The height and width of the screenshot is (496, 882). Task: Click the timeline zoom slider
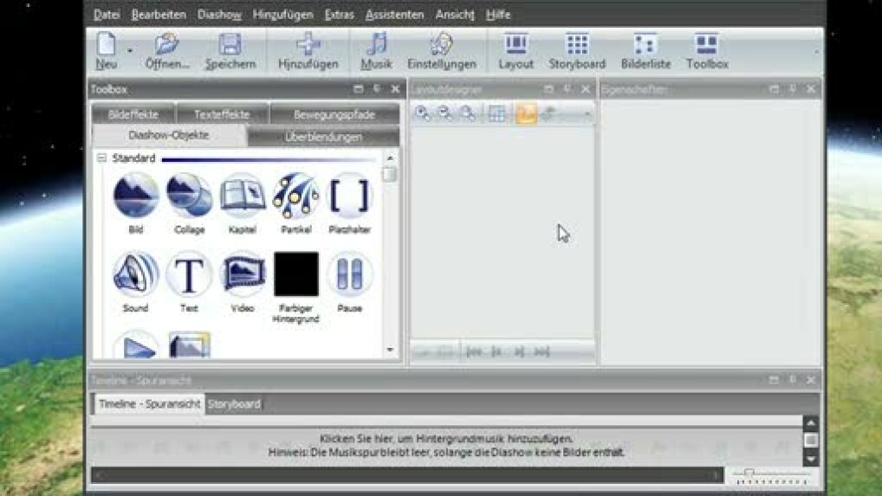click(749, 474)
